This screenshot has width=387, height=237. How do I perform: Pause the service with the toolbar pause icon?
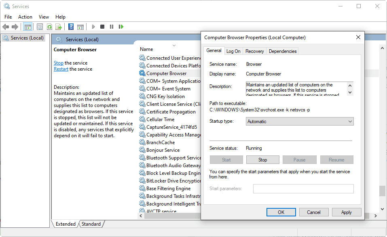[111, 27]
